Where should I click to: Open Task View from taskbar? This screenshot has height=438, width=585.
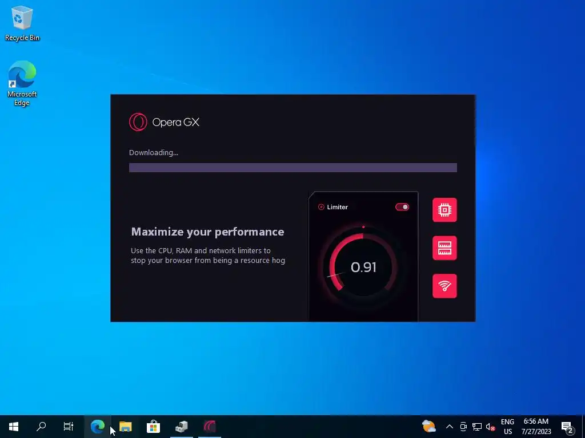[x=69, y=427]
